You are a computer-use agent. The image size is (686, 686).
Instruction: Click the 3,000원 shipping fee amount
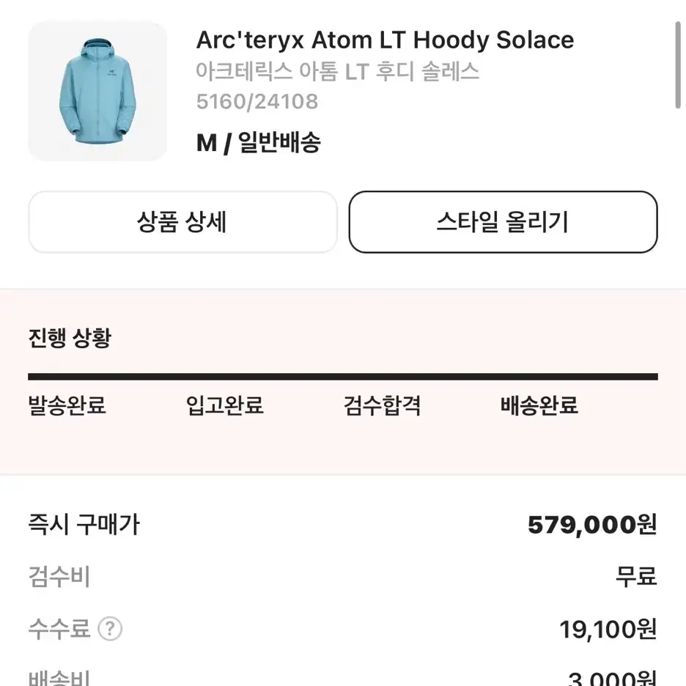[613, 677]
